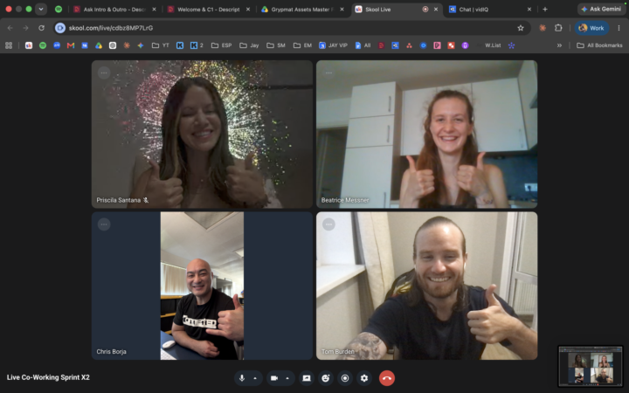Open SM bookmarks folder
Image resolution: width=629 pixels, height=393 pixels.
(x=276, y=45)
